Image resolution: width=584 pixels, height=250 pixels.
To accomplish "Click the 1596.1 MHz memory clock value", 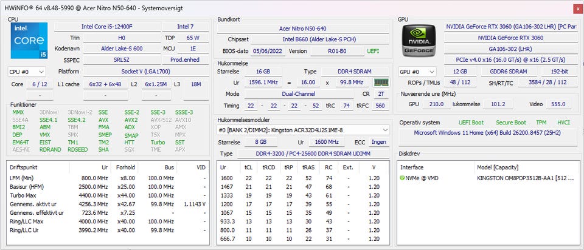I will (x=263, y=83).
